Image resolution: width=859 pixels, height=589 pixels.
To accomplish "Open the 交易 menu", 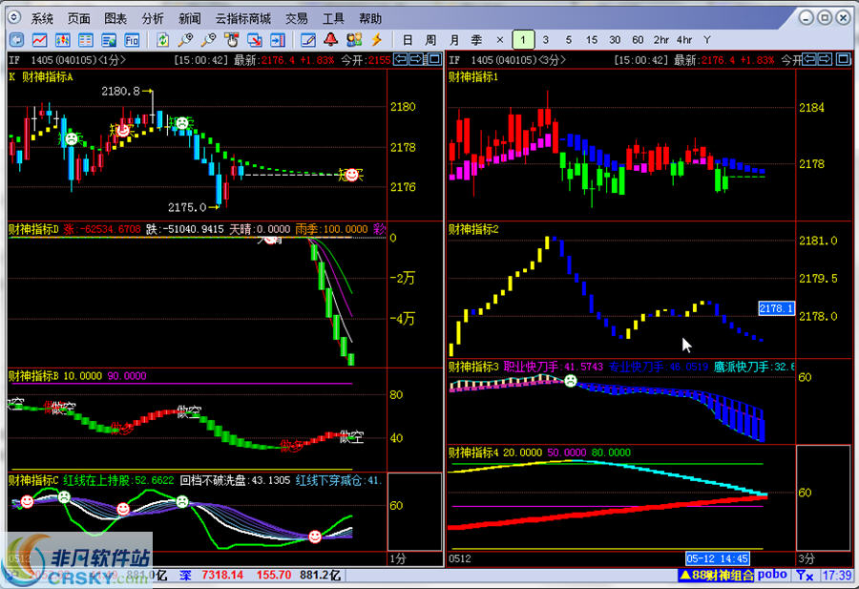I will pos(297,19).
